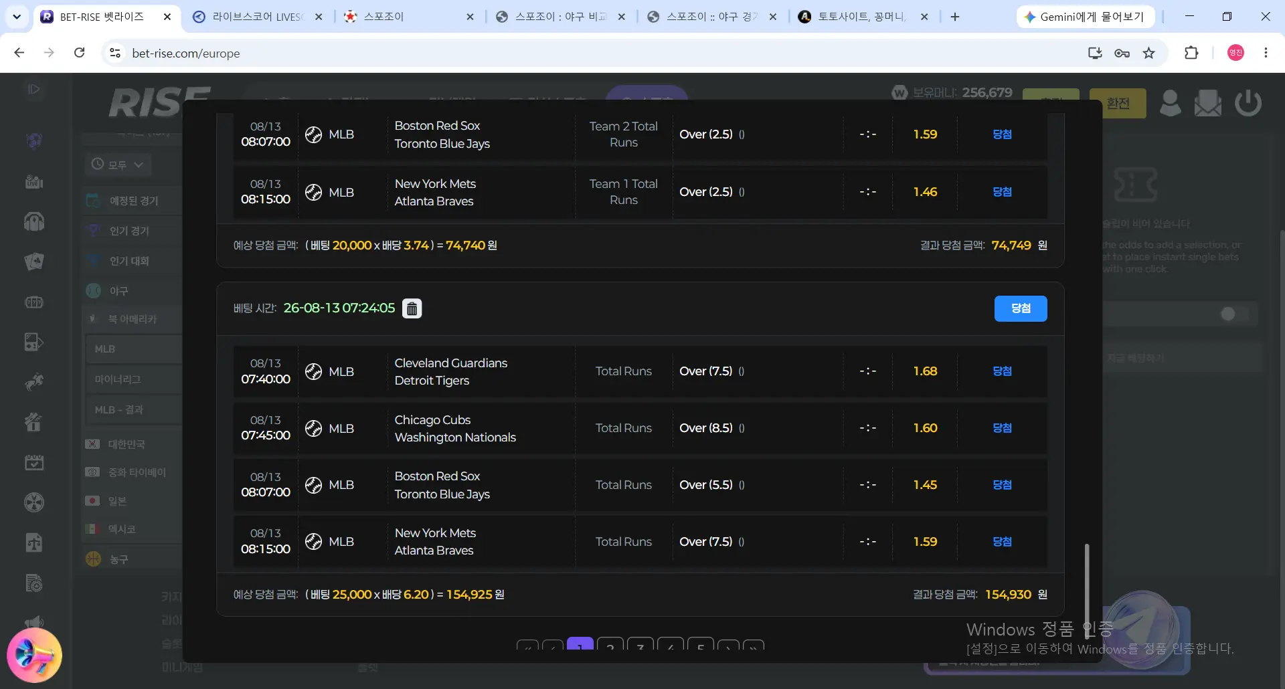Image resolution: width=1285 pixels, height=689 pixels.
Task: Click Over (2.5) in the Team 2 Total Runs row
Action: (706, 134)
